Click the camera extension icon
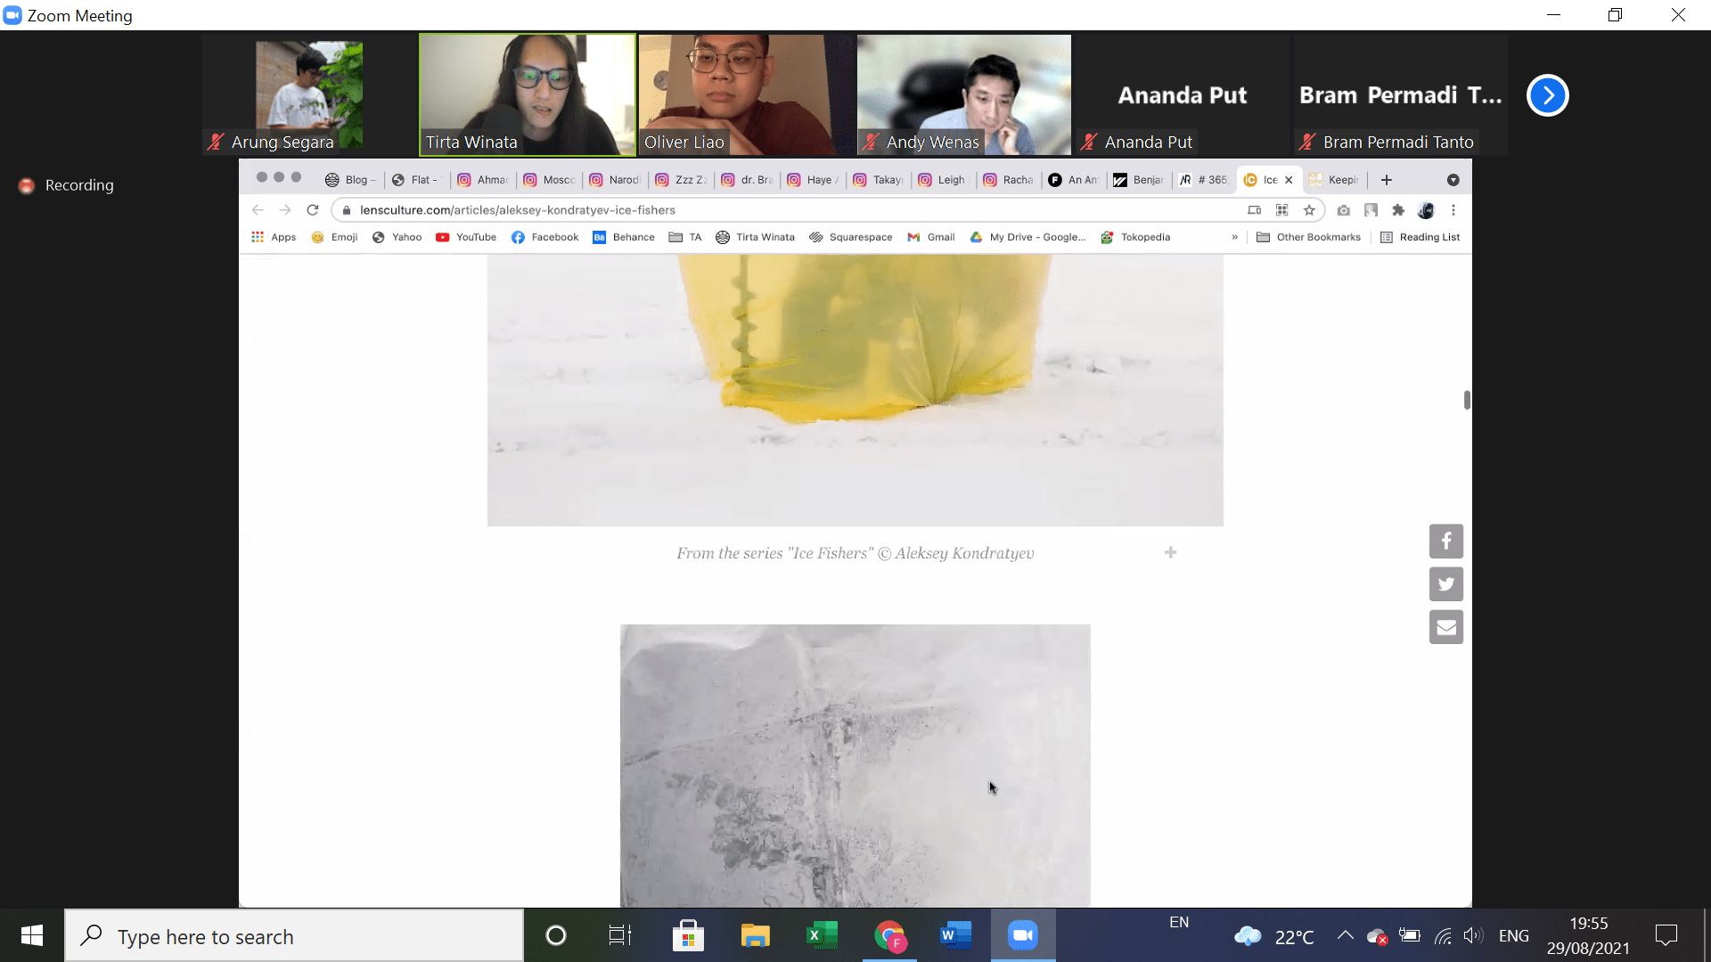The height and width of the screenshot is (962, 1711). click(x=1344, y=210)
